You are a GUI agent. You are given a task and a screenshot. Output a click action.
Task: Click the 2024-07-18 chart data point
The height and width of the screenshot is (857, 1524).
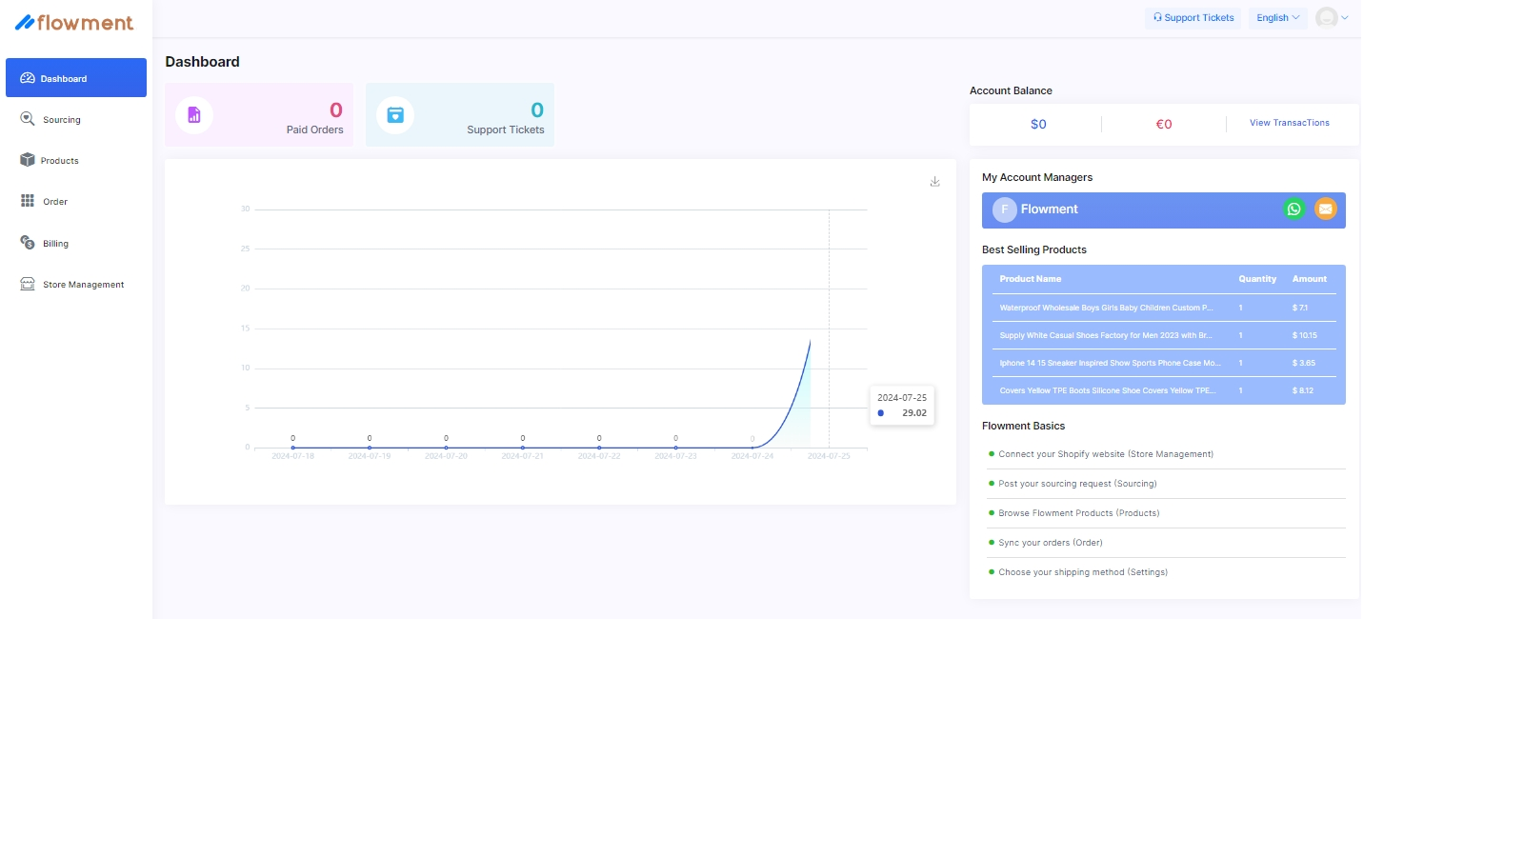pos(292,448)
